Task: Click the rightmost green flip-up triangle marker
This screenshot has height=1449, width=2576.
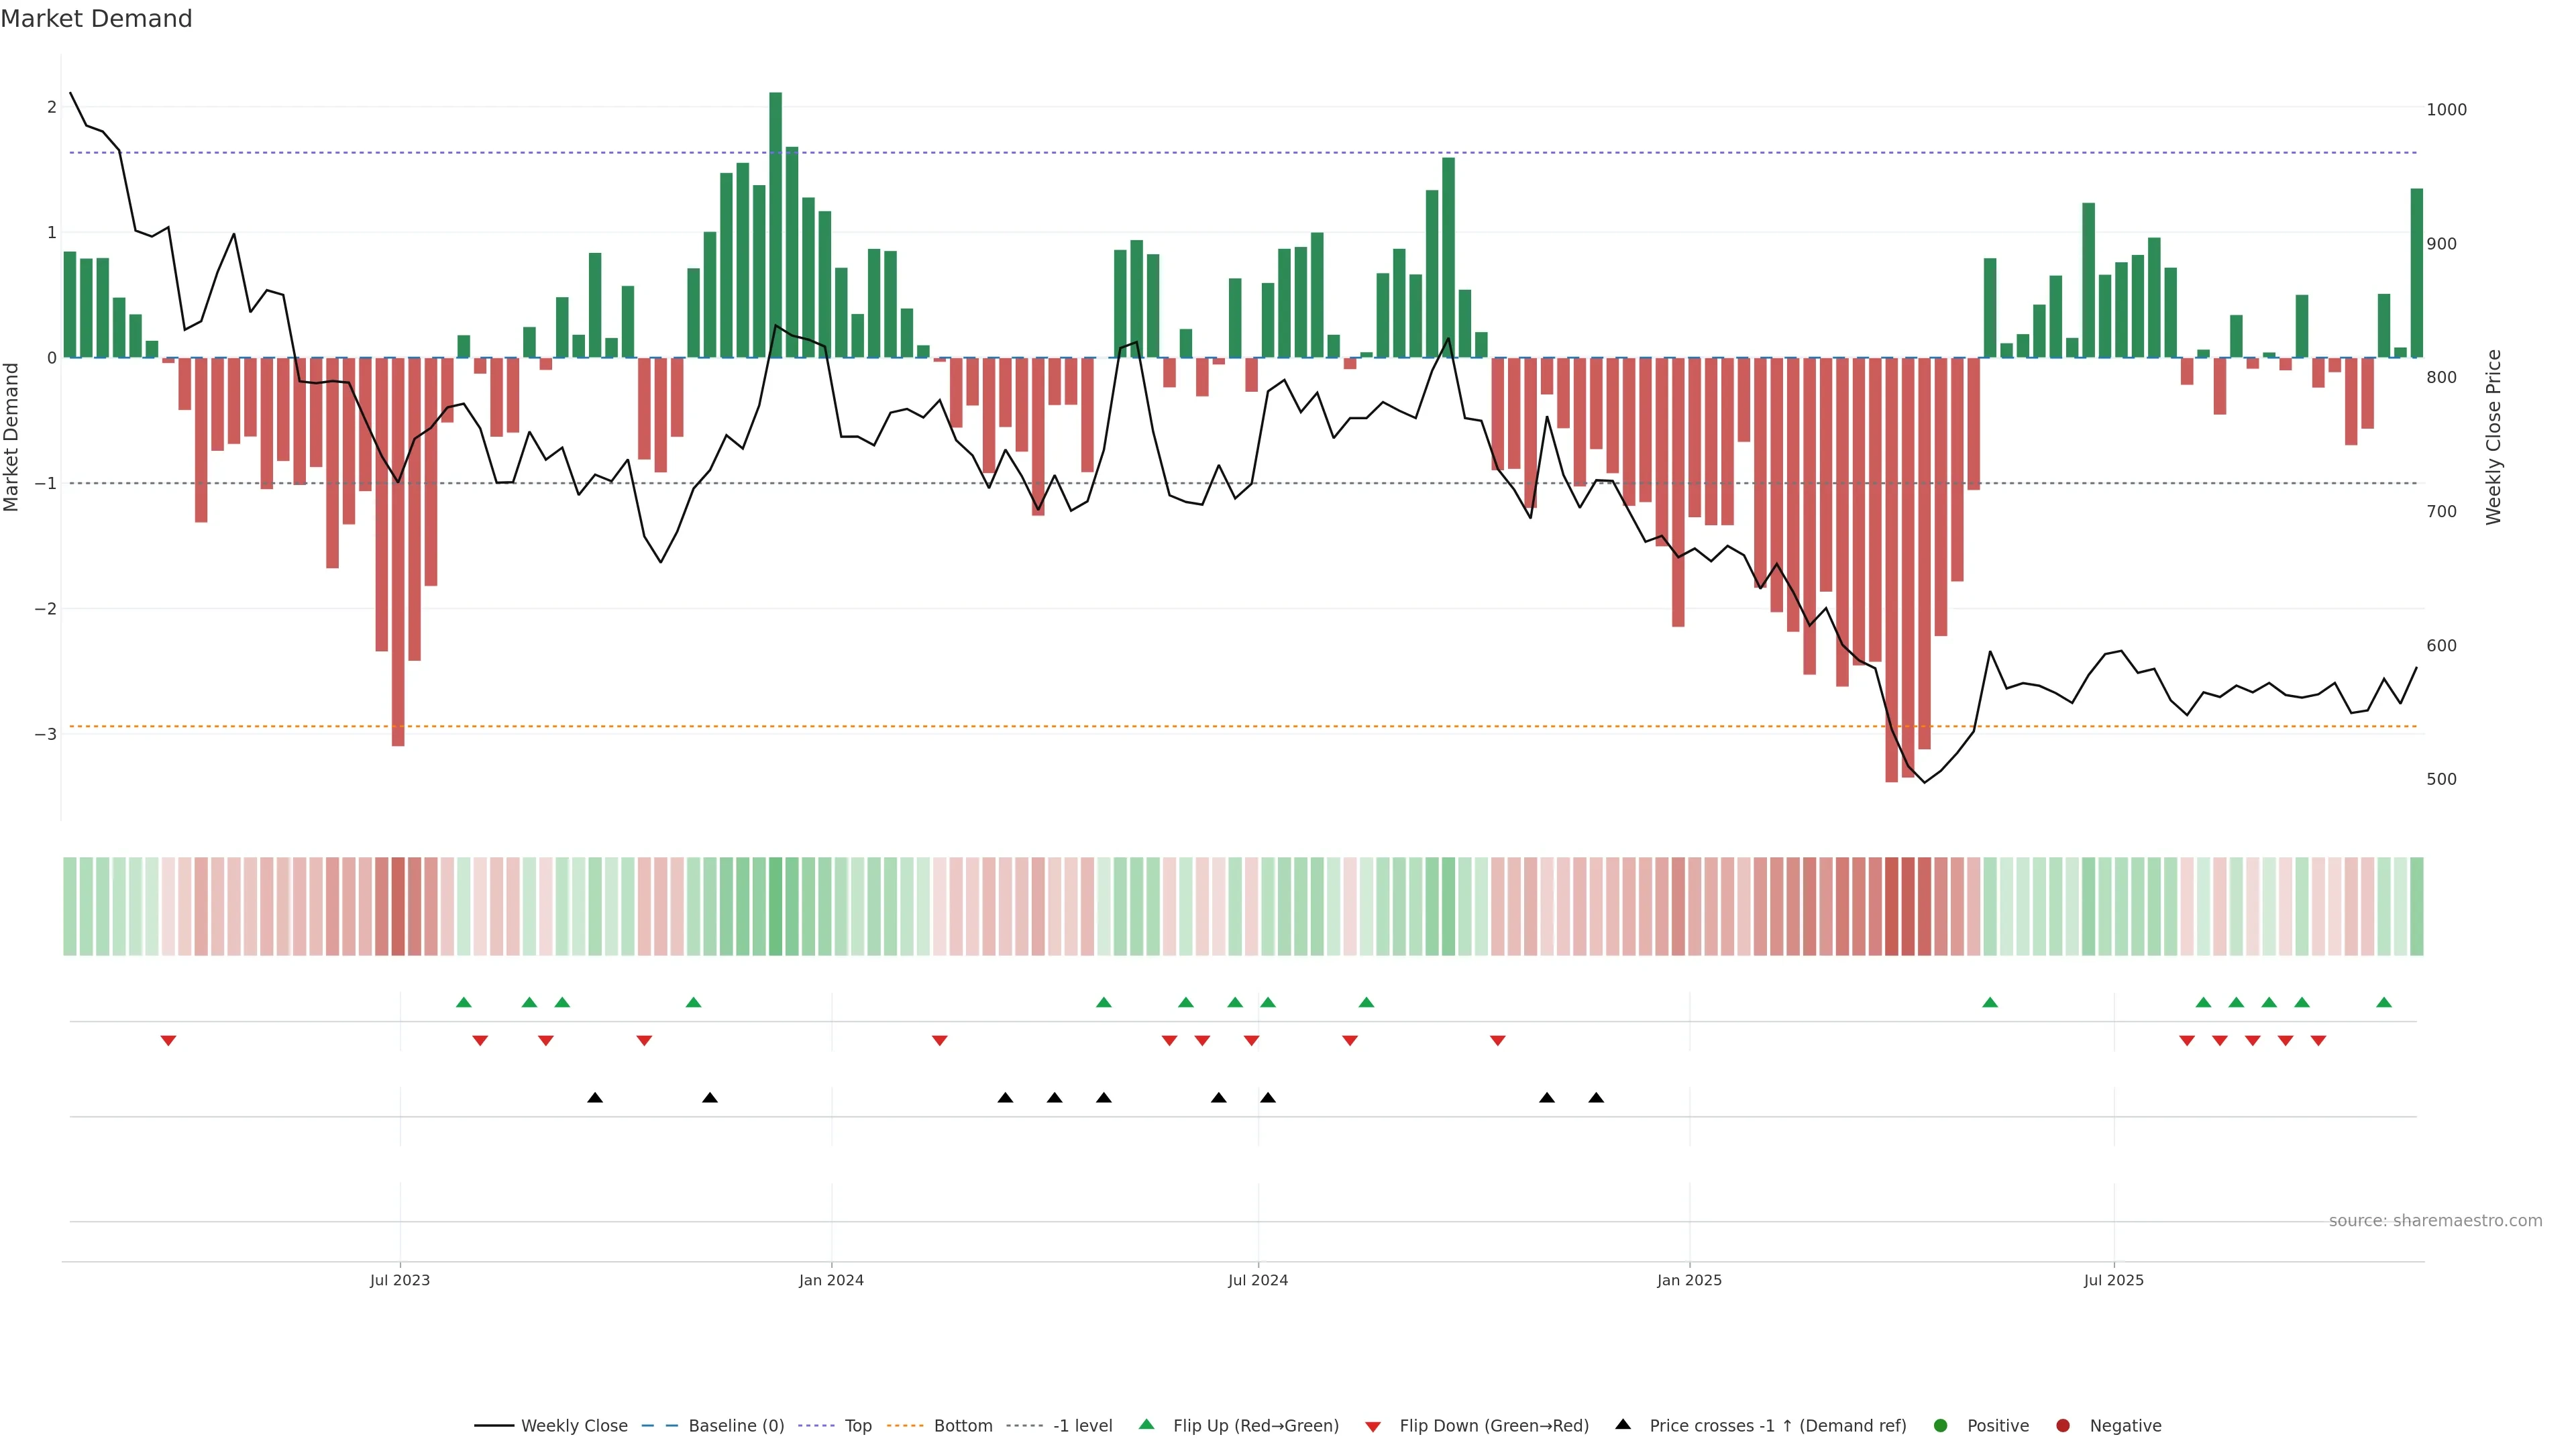Action: 2384,1002
